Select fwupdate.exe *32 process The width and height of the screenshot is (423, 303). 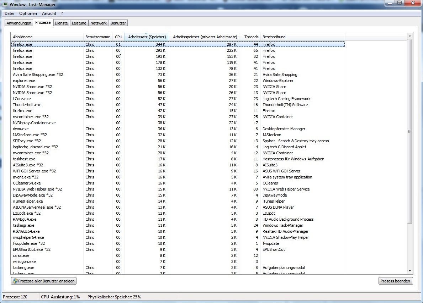[178, 243]
